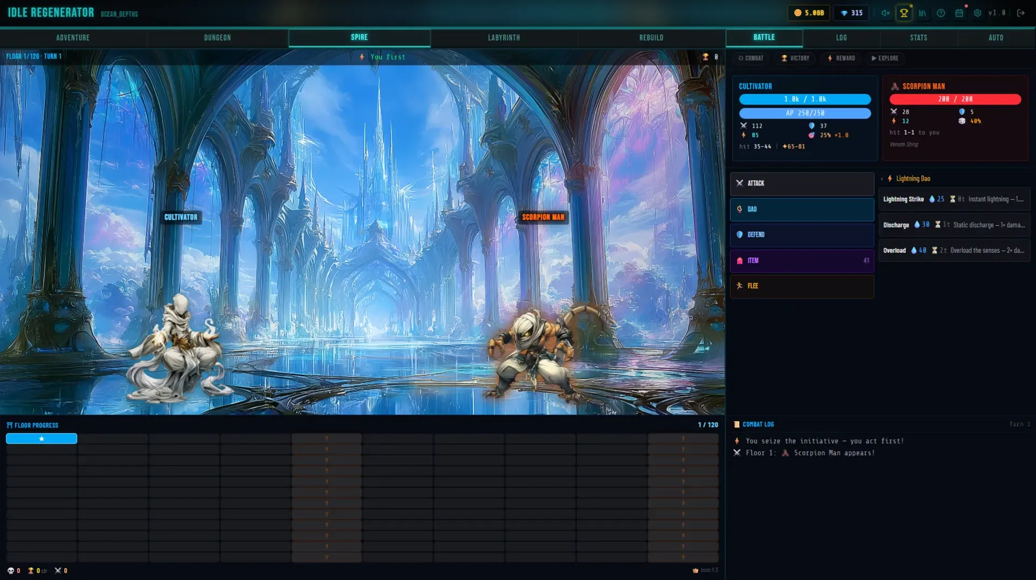Image resolution: width=1036 pixels, height=580 pixels.
Task: Click the Cultivator attack swords icon
Action: point(744,126)
